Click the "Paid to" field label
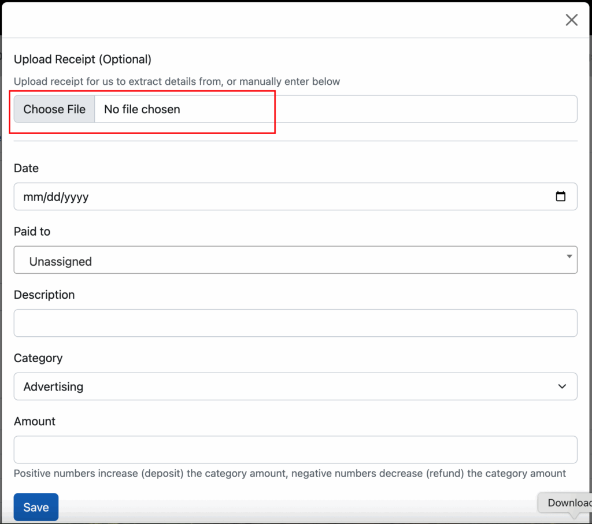 pyautogui.click(x=32, y=231)
